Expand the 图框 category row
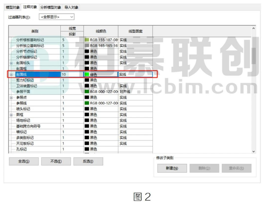262x202 pixels. pyautogui.click(x=11, y=115)
